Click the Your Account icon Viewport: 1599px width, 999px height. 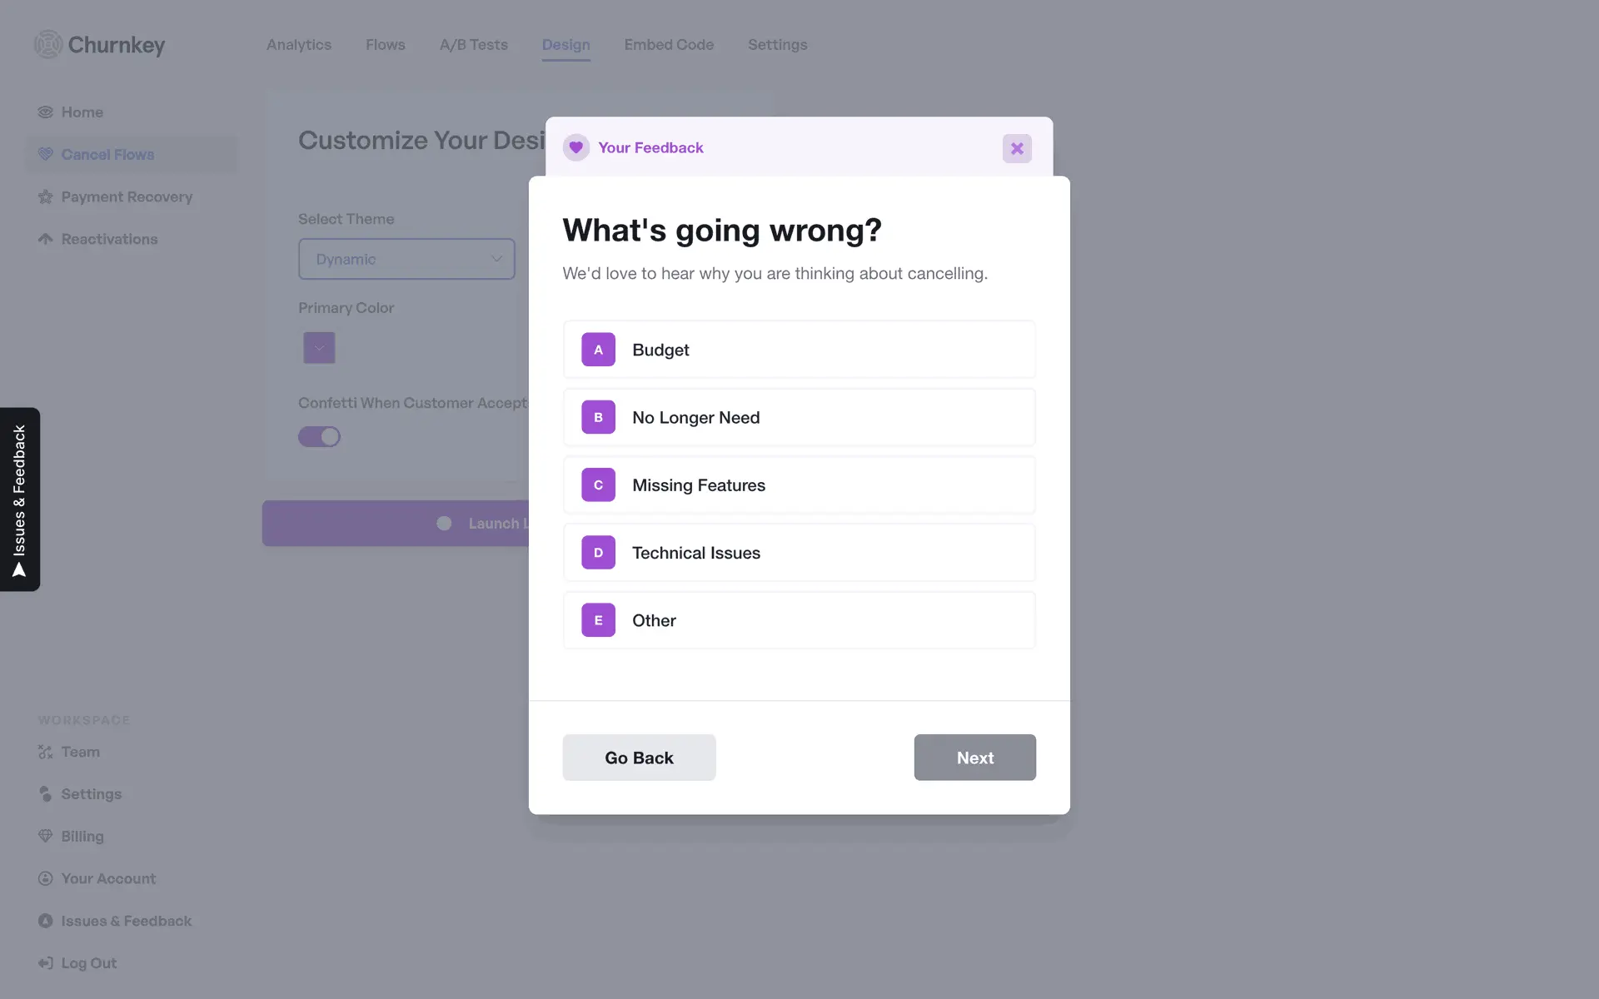(x=46, y=878)
